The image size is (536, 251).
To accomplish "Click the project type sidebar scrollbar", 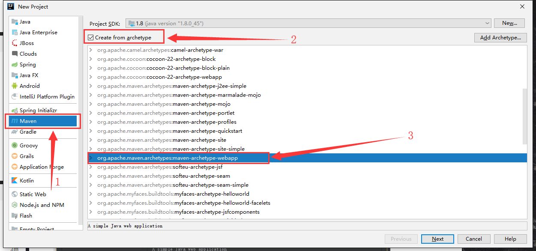I will coord(81,120).
